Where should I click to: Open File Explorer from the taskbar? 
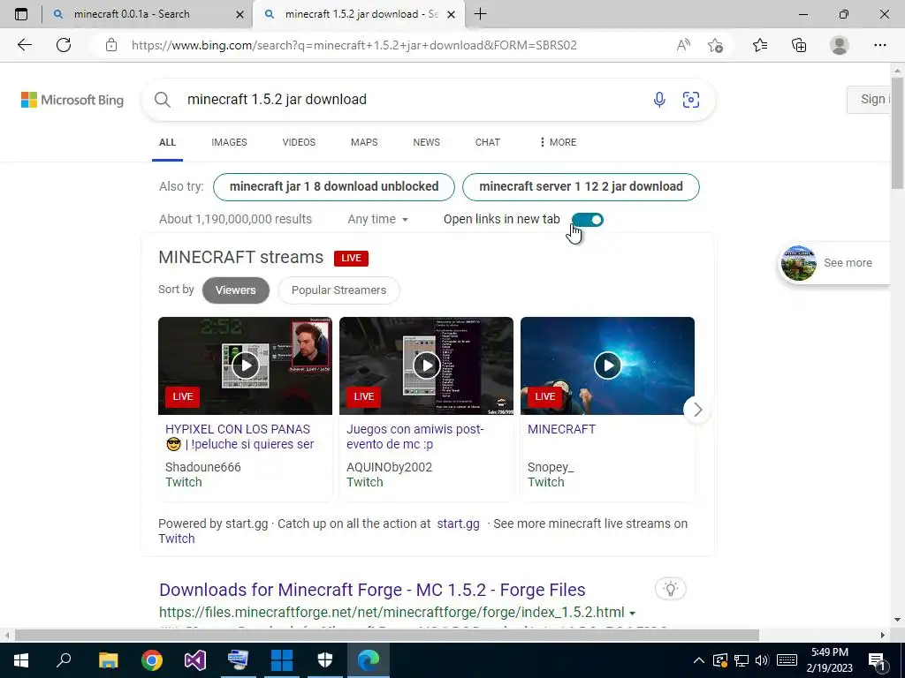[x=108, y=660]
